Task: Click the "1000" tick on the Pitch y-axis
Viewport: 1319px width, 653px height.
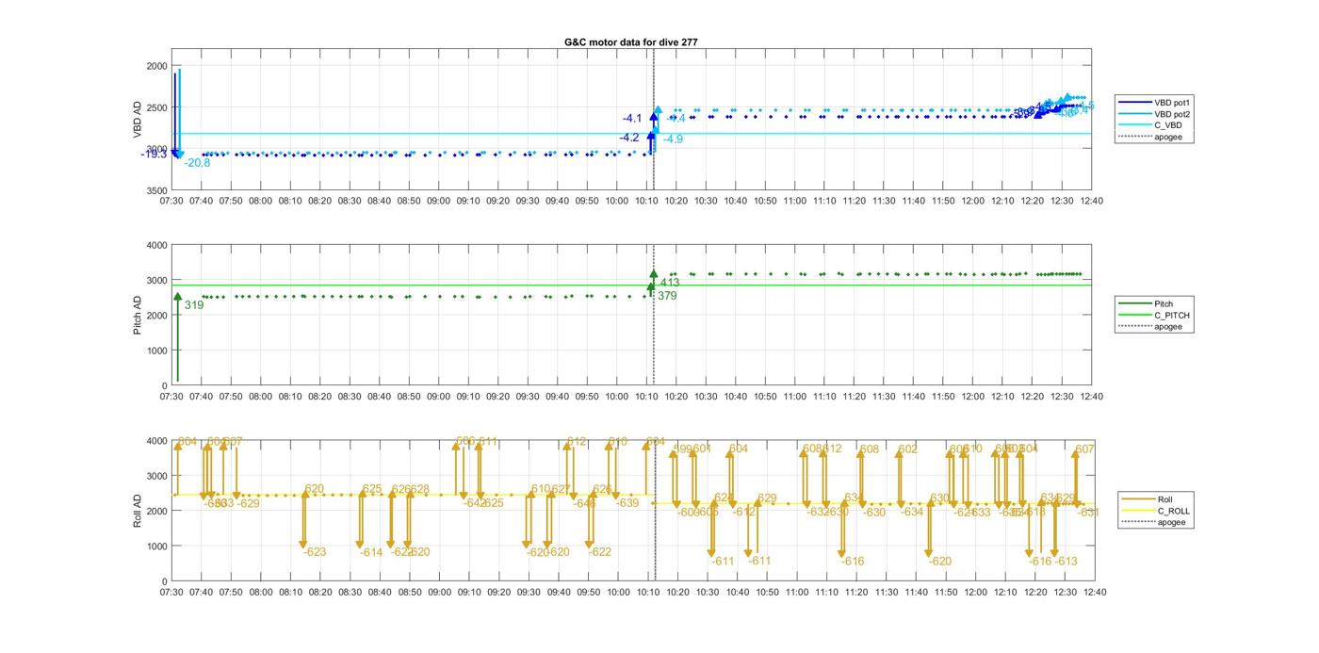Action: tap(156, 351)
